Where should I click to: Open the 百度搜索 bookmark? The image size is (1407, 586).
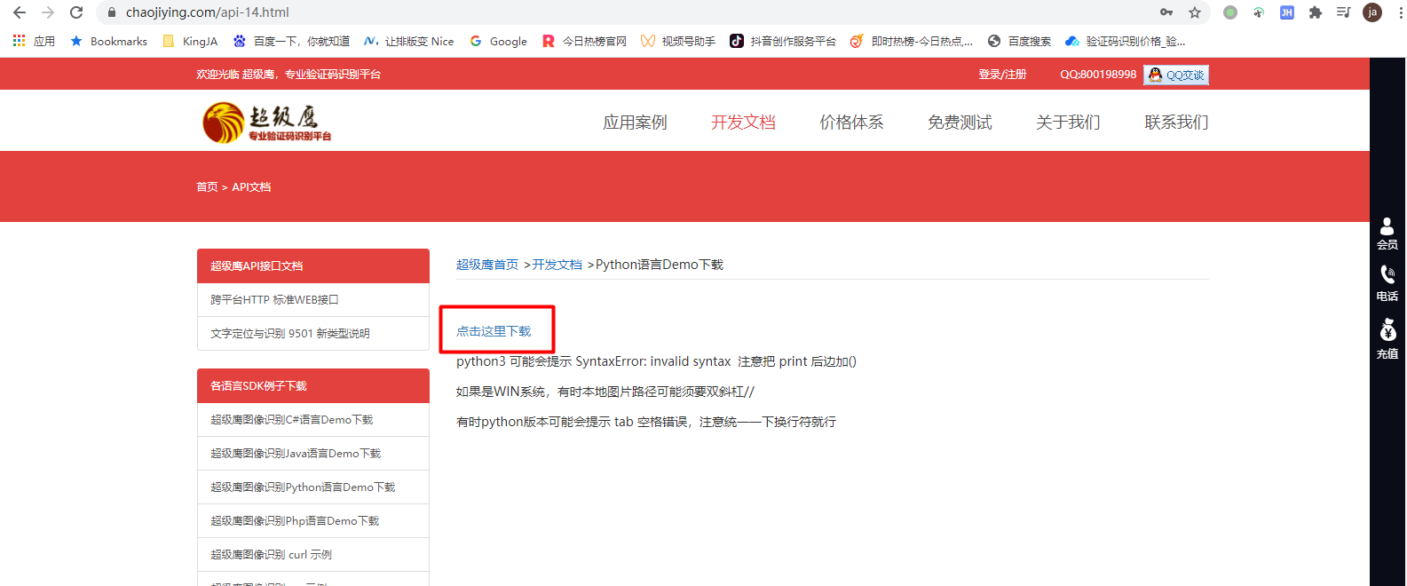coord(1019,41)
